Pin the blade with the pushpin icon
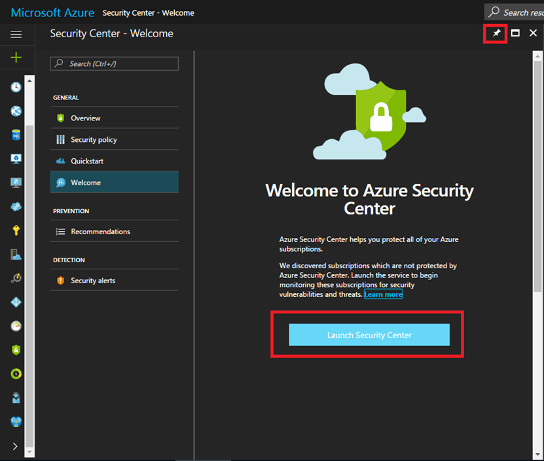This screenshot has height=461, width=544. [496, 33]
